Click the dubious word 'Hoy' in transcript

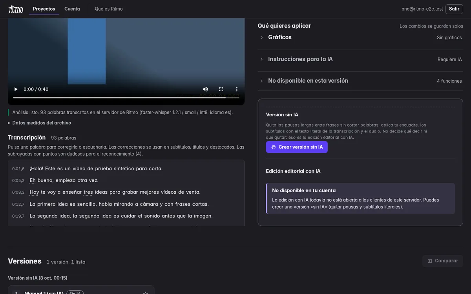34,192
